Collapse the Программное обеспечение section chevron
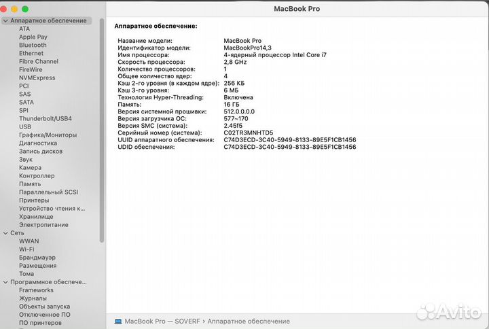The height and width of the screenshot is (329, 489). (5, 282)
